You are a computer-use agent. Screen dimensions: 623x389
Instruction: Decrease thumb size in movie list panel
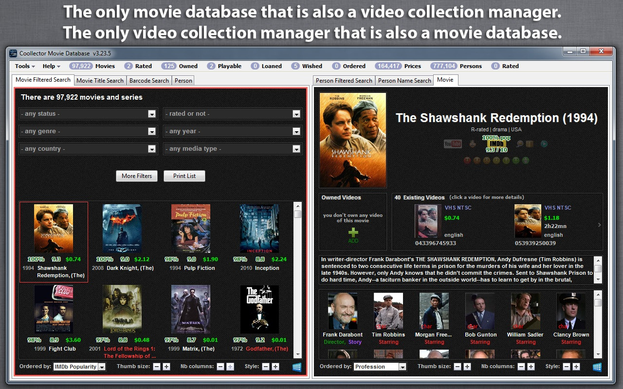pyautogui.click(x=157, y=367)
